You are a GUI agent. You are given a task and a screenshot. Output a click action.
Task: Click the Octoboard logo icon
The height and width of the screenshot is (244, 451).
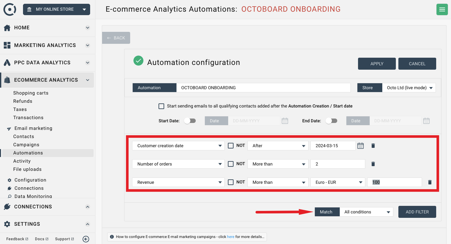[x=10, y=9]
